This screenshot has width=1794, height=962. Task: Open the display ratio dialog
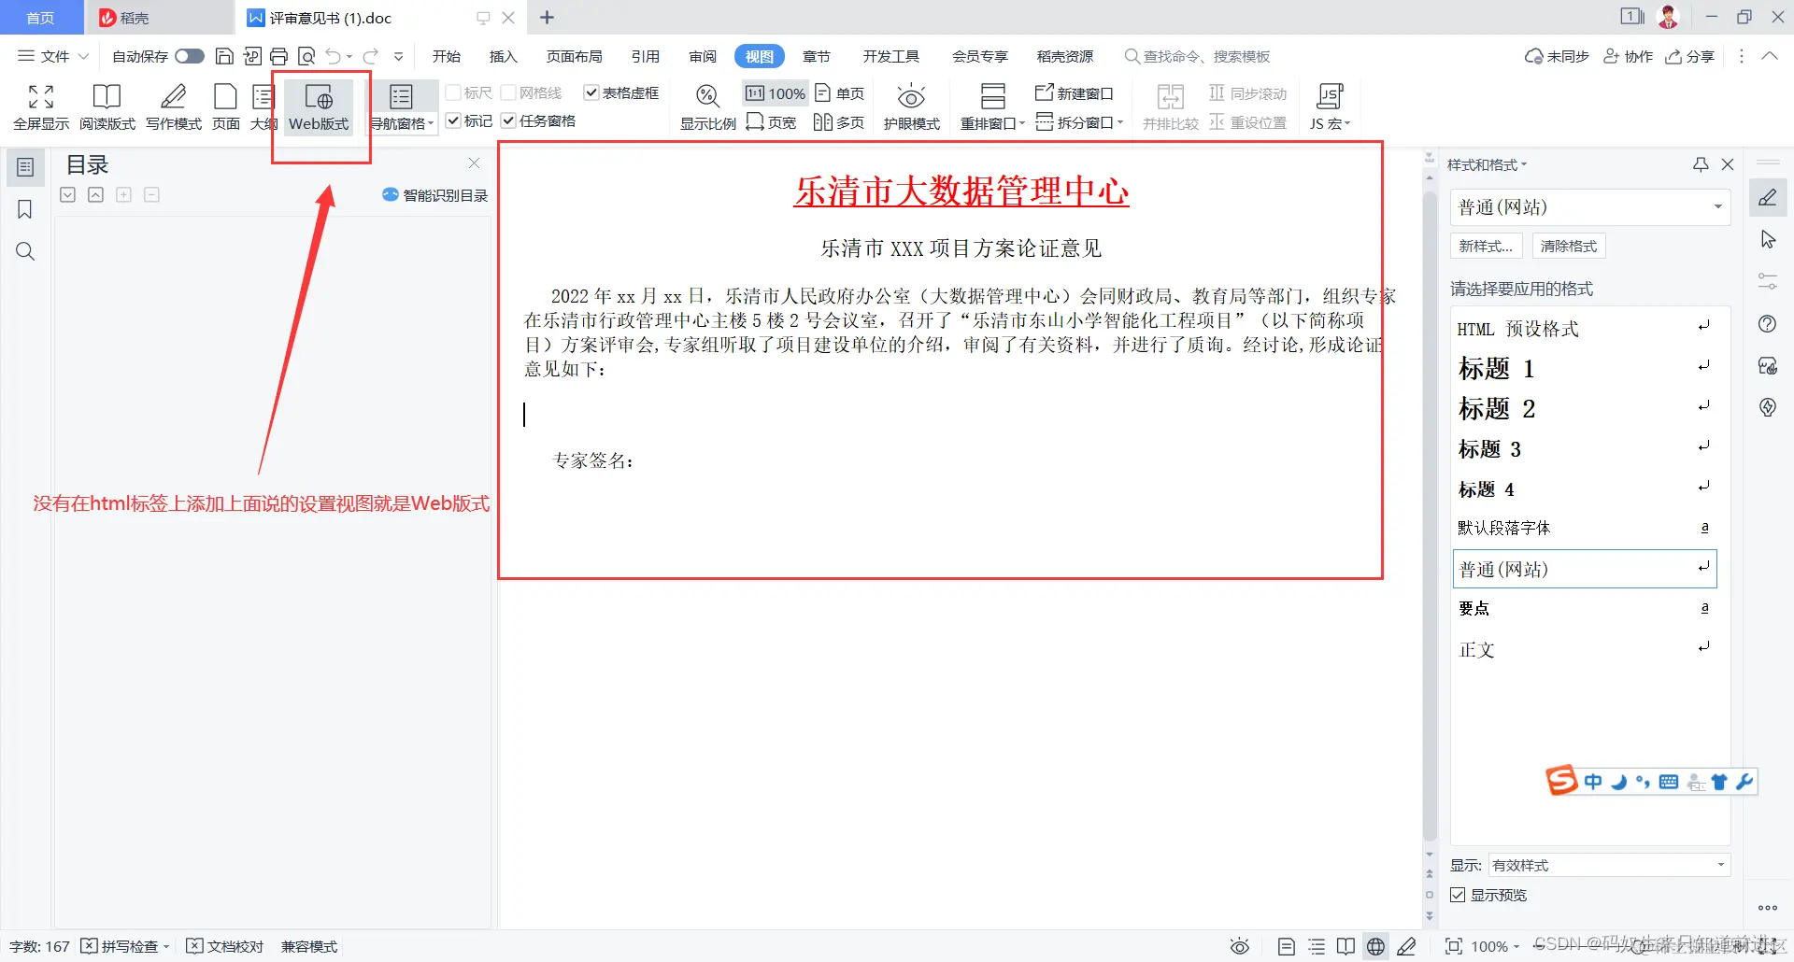point(707,106)
